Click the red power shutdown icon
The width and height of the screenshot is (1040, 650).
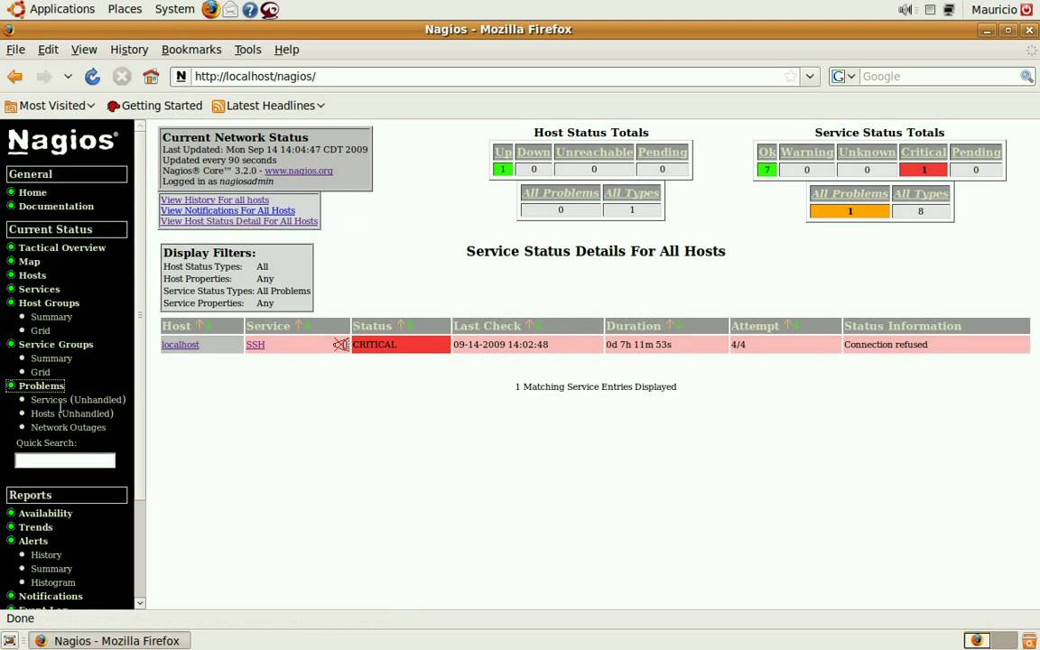(x=1027, y=9)
